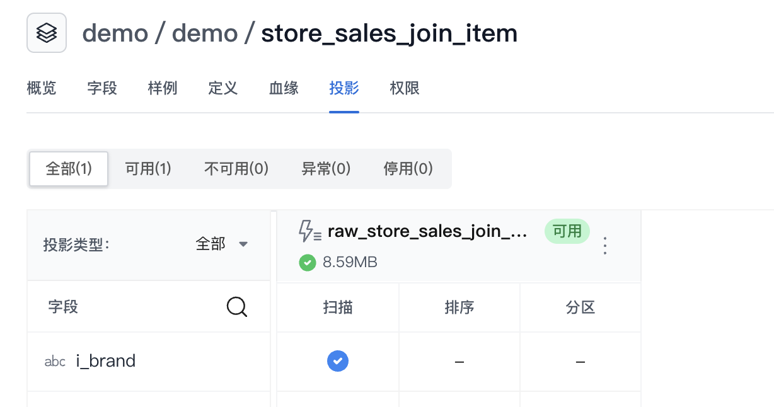Image resolution: width=774 pixels, height=407 pixels.
Task: Select the 停用(0) filter
Action: [x=408, y=169]
